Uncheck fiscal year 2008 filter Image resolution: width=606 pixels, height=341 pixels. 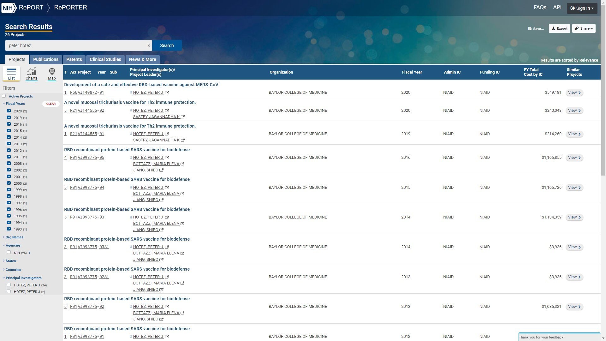[9, 163]
